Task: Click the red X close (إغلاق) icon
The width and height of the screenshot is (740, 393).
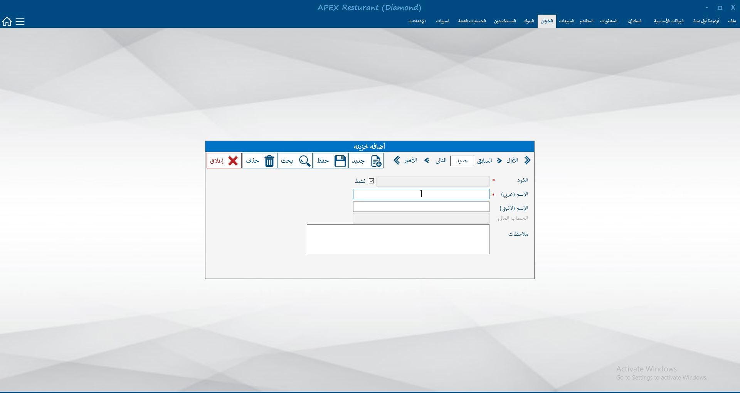Action: pos(233,161)
